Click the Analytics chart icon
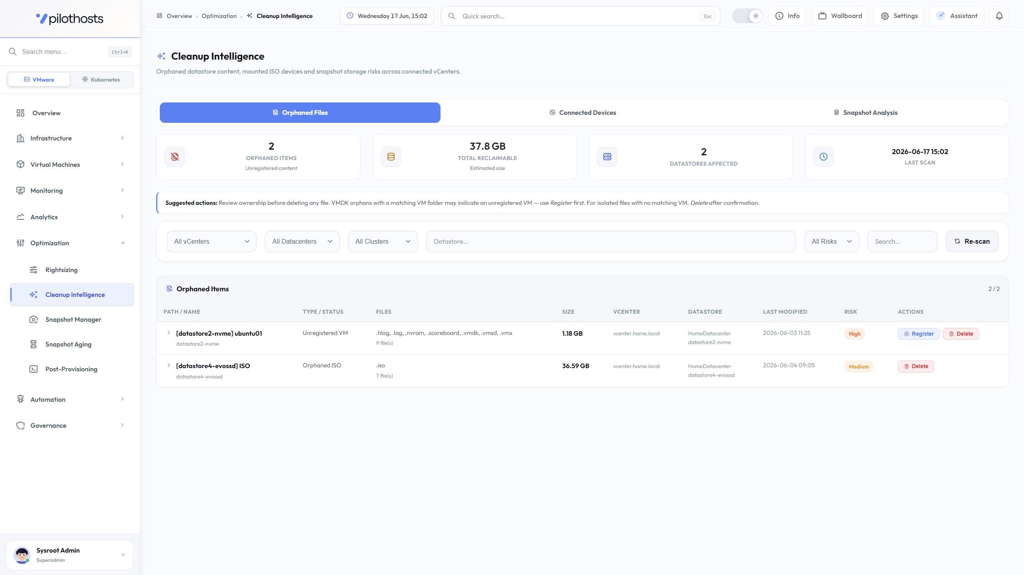 [x=20, y=217]
